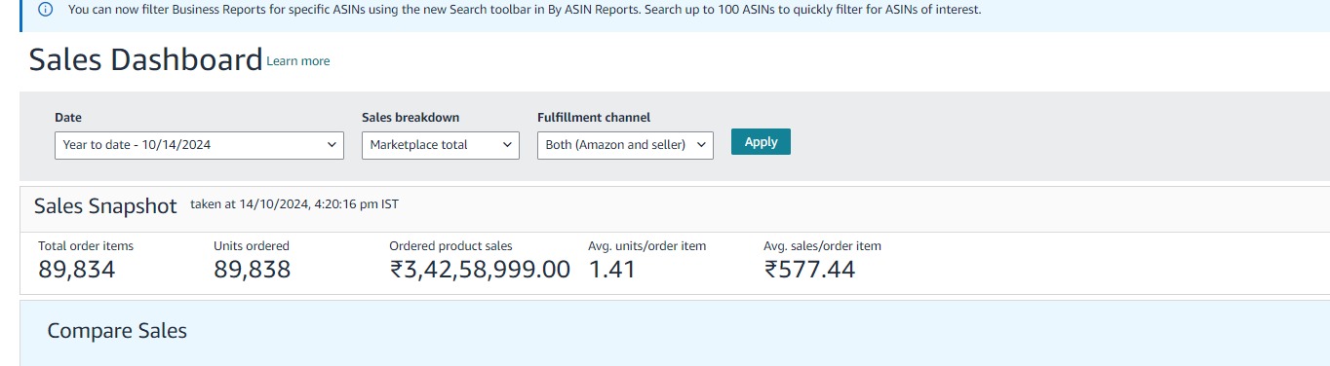This screenshot has width=1330, height=366.
Task: Click the banner text about filtering Business Reports
Action: click(525, 10)
